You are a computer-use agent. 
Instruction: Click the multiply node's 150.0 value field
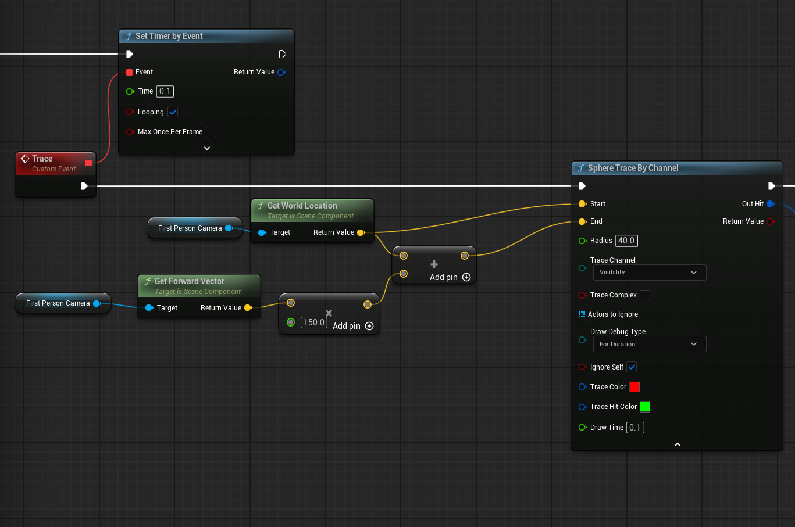(x=314, y=322)
